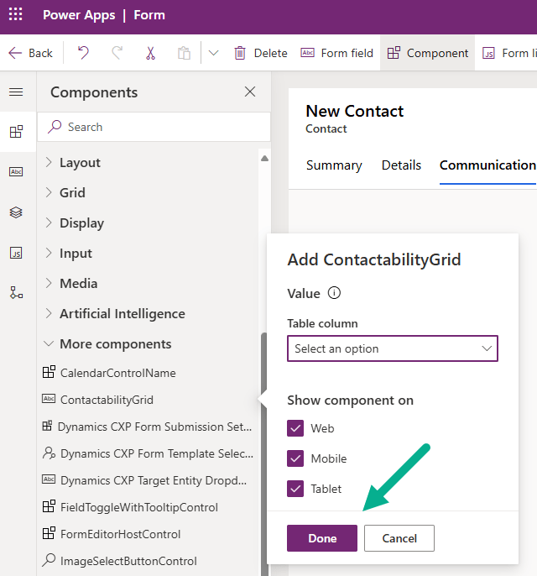
Task: Select the Table columns sidebar icon
Action: [x=16, y=172]
